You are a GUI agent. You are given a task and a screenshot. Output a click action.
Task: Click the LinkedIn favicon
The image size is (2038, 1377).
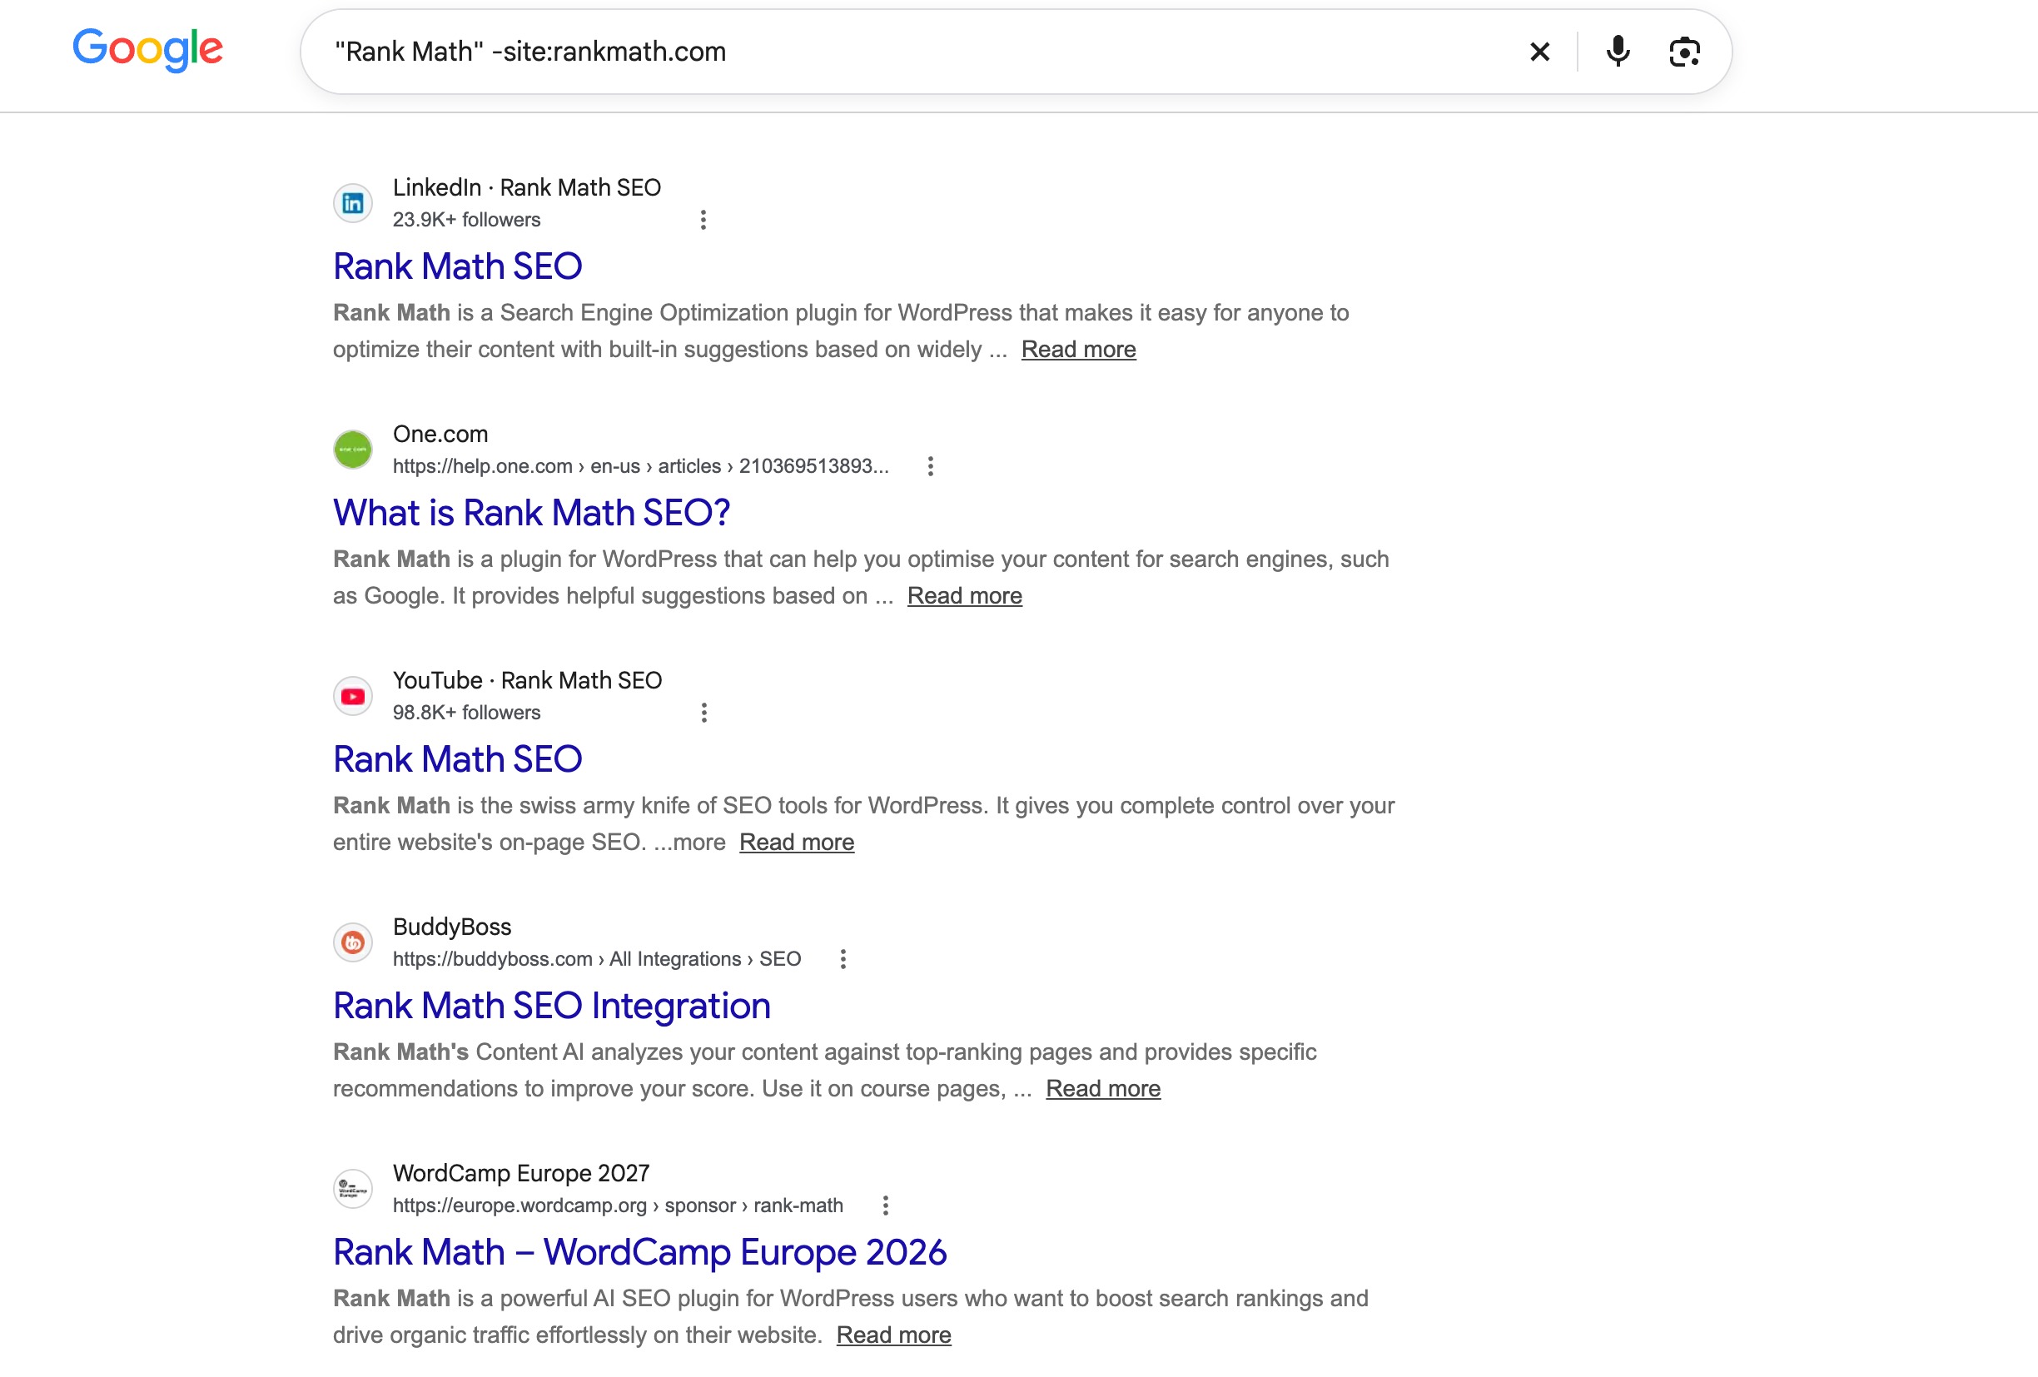(352, 203)
